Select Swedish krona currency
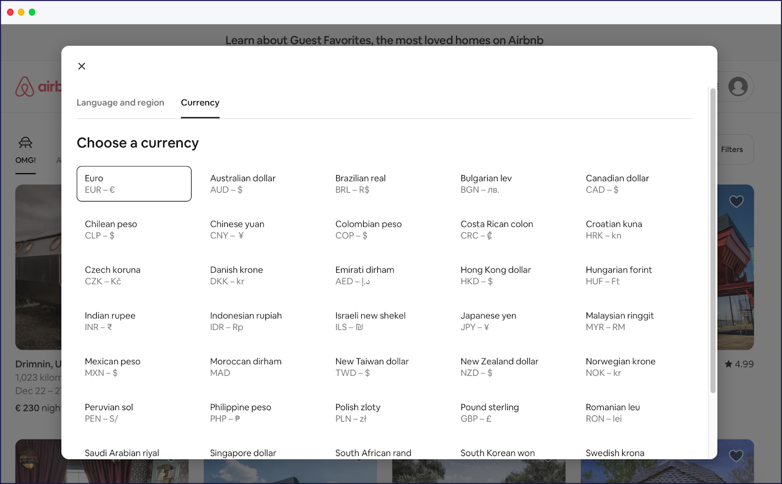Viewport: 782px width, 484px height. [615, 453]
